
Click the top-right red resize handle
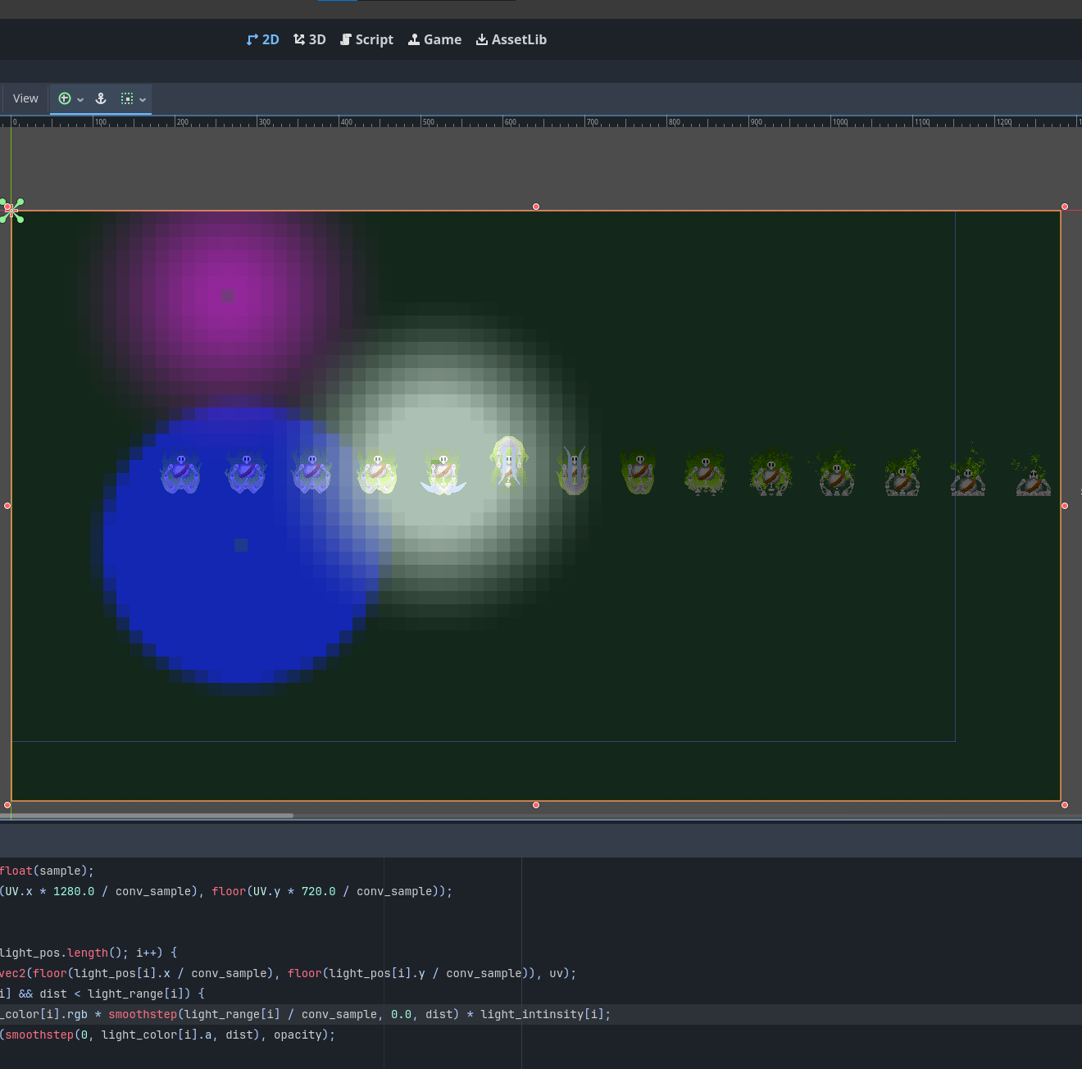coord(1065,207)
